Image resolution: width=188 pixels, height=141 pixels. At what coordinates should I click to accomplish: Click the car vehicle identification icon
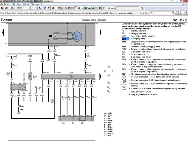pyautogui.click(x=21, y=8)
